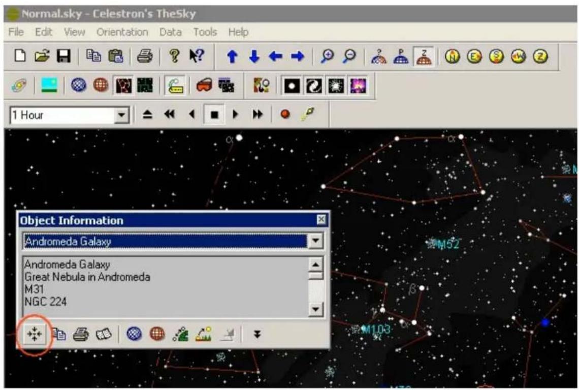Open the Tools menu
Viewport: 579px width, 390px height.
coord(205,32)
